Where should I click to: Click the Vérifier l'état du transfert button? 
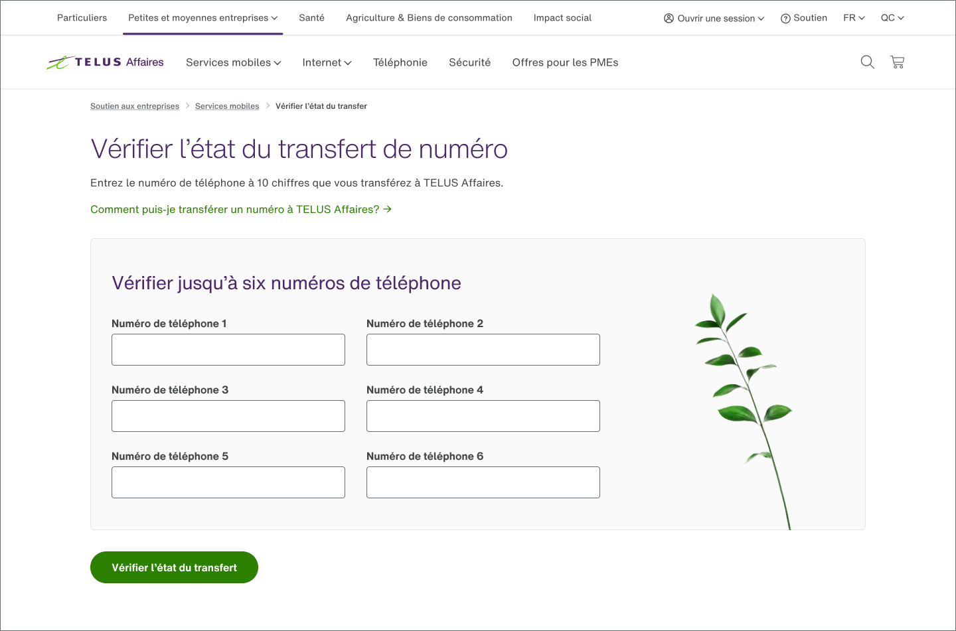[174, 567]
